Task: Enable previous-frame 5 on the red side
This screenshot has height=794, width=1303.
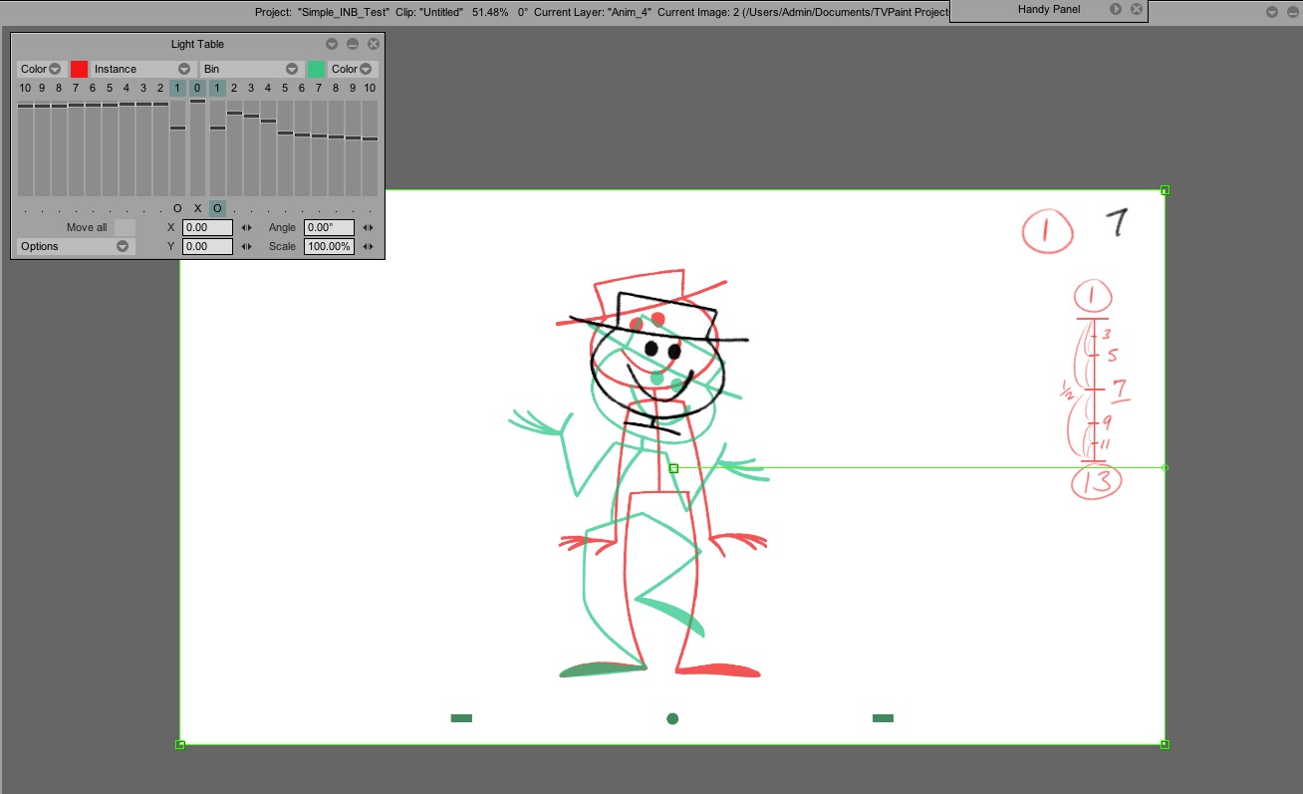Action: pyautogui.click(x=110, y=88)
